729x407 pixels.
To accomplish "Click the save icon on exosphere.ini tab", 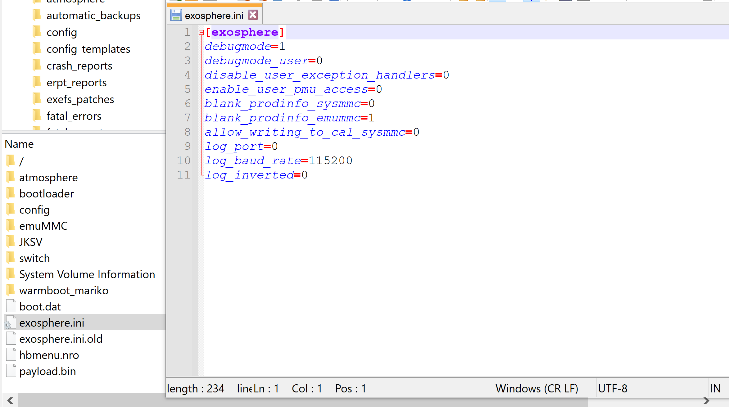I will point(176,15).
